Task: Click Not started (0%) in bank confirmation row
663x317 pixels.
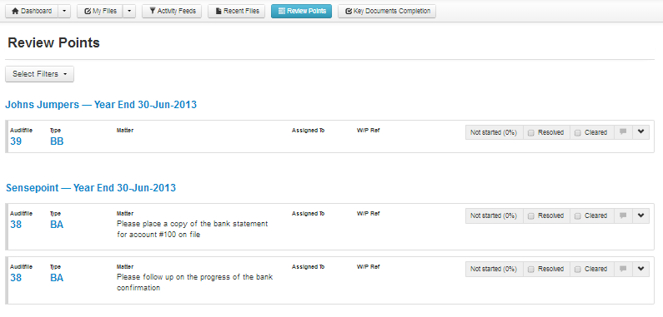Action: point(494,269)
